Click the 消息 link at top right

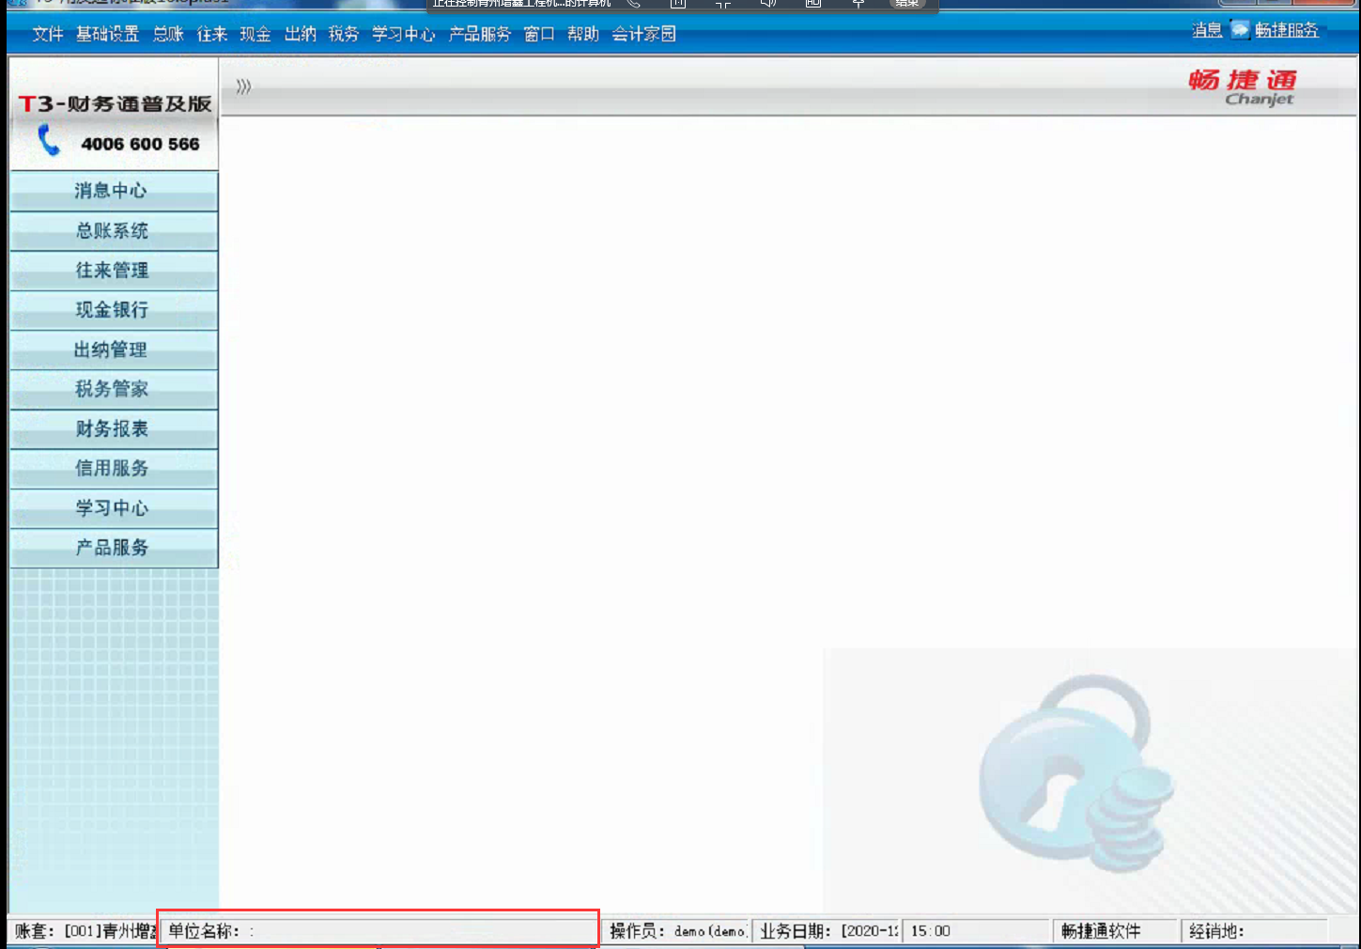click(1207, 30)
